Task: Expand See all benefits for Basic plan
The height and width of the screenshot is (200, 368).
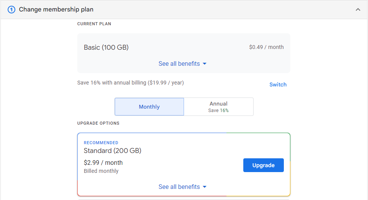Action: coord(179,64)
